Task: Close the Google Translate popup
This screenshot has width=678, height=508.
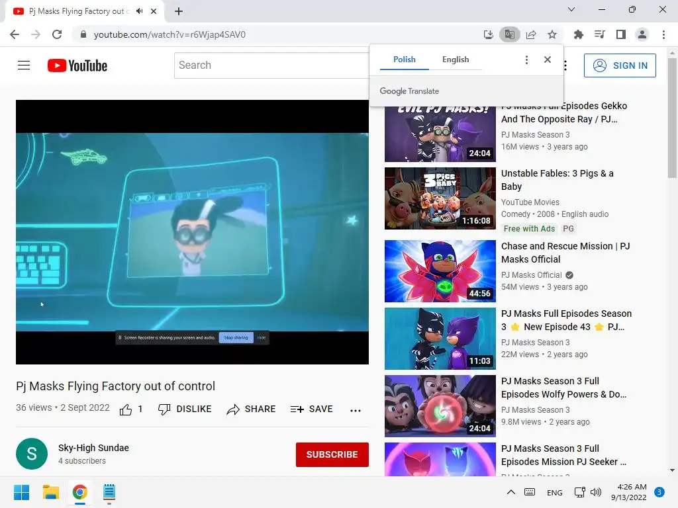Action: click(548, 60)
